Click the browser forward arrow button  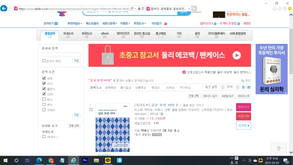tap(10, 8)
